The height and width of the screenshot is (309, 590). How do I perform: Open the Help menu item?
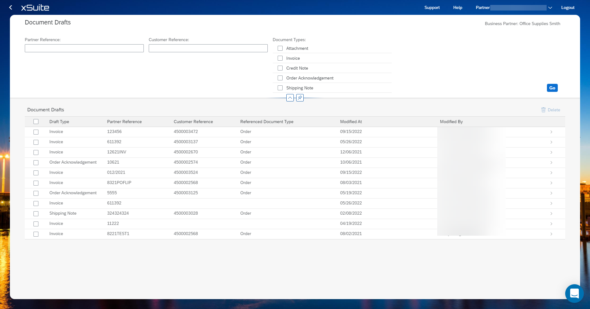[457, 7]
